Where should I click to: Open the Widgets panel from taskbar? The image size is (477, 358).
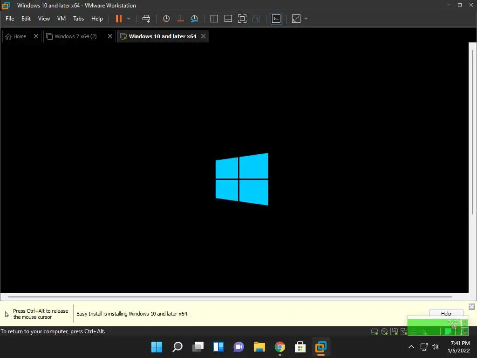(218, 347)
